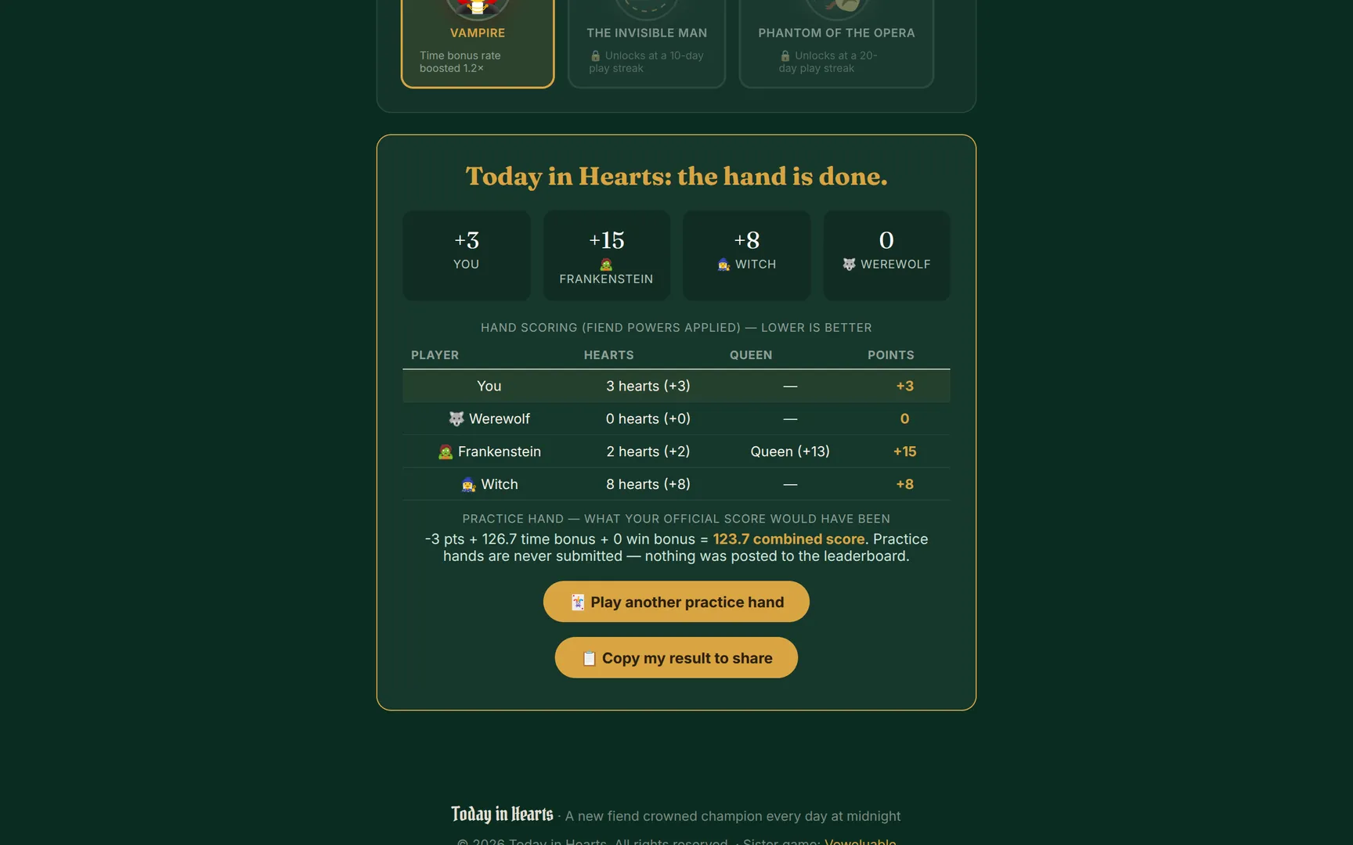Click the Frankenstein emoji in score tile
1353x845 pixels.
[x=606, y=264]
